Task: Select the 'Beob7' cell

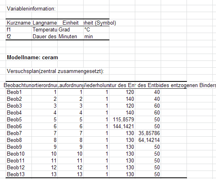Action: tap(19, 133)
